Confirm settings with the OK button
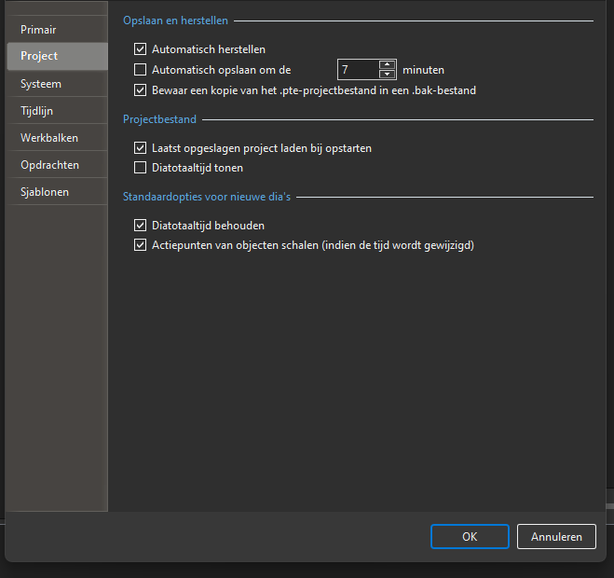Viewport: 614px width, 578px height. tap(470, 537)
